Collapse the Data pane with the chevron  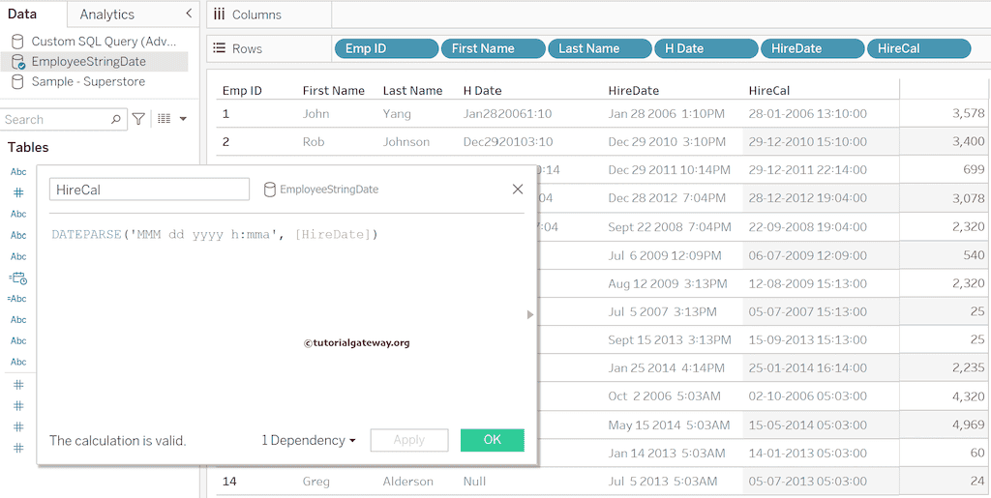click(x=189, y=14)
